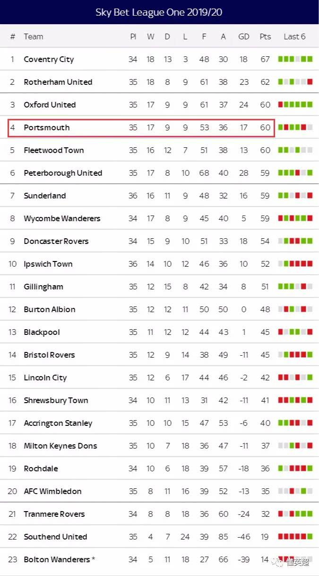319x576 pixels.
Task: Select the Fleetwood Town team name
Action: coord(54,150)
